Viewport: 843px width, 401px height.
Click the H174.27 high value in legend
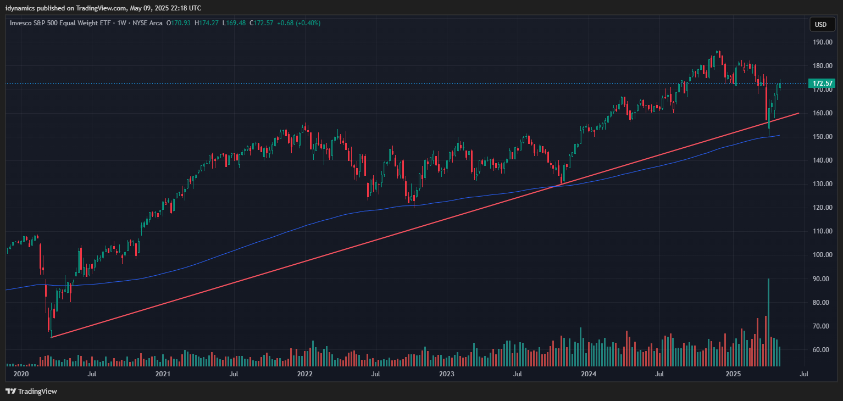(207, 23)
